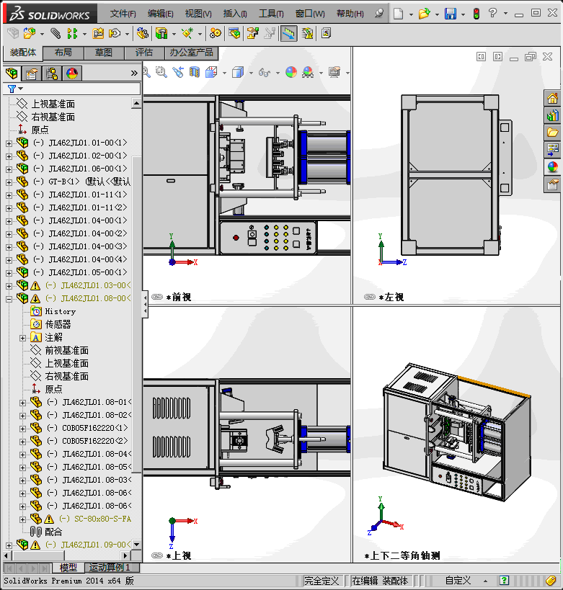Click the 在编辑 装配体 status text
The image size is (563, 590).
tap(380, 581)
